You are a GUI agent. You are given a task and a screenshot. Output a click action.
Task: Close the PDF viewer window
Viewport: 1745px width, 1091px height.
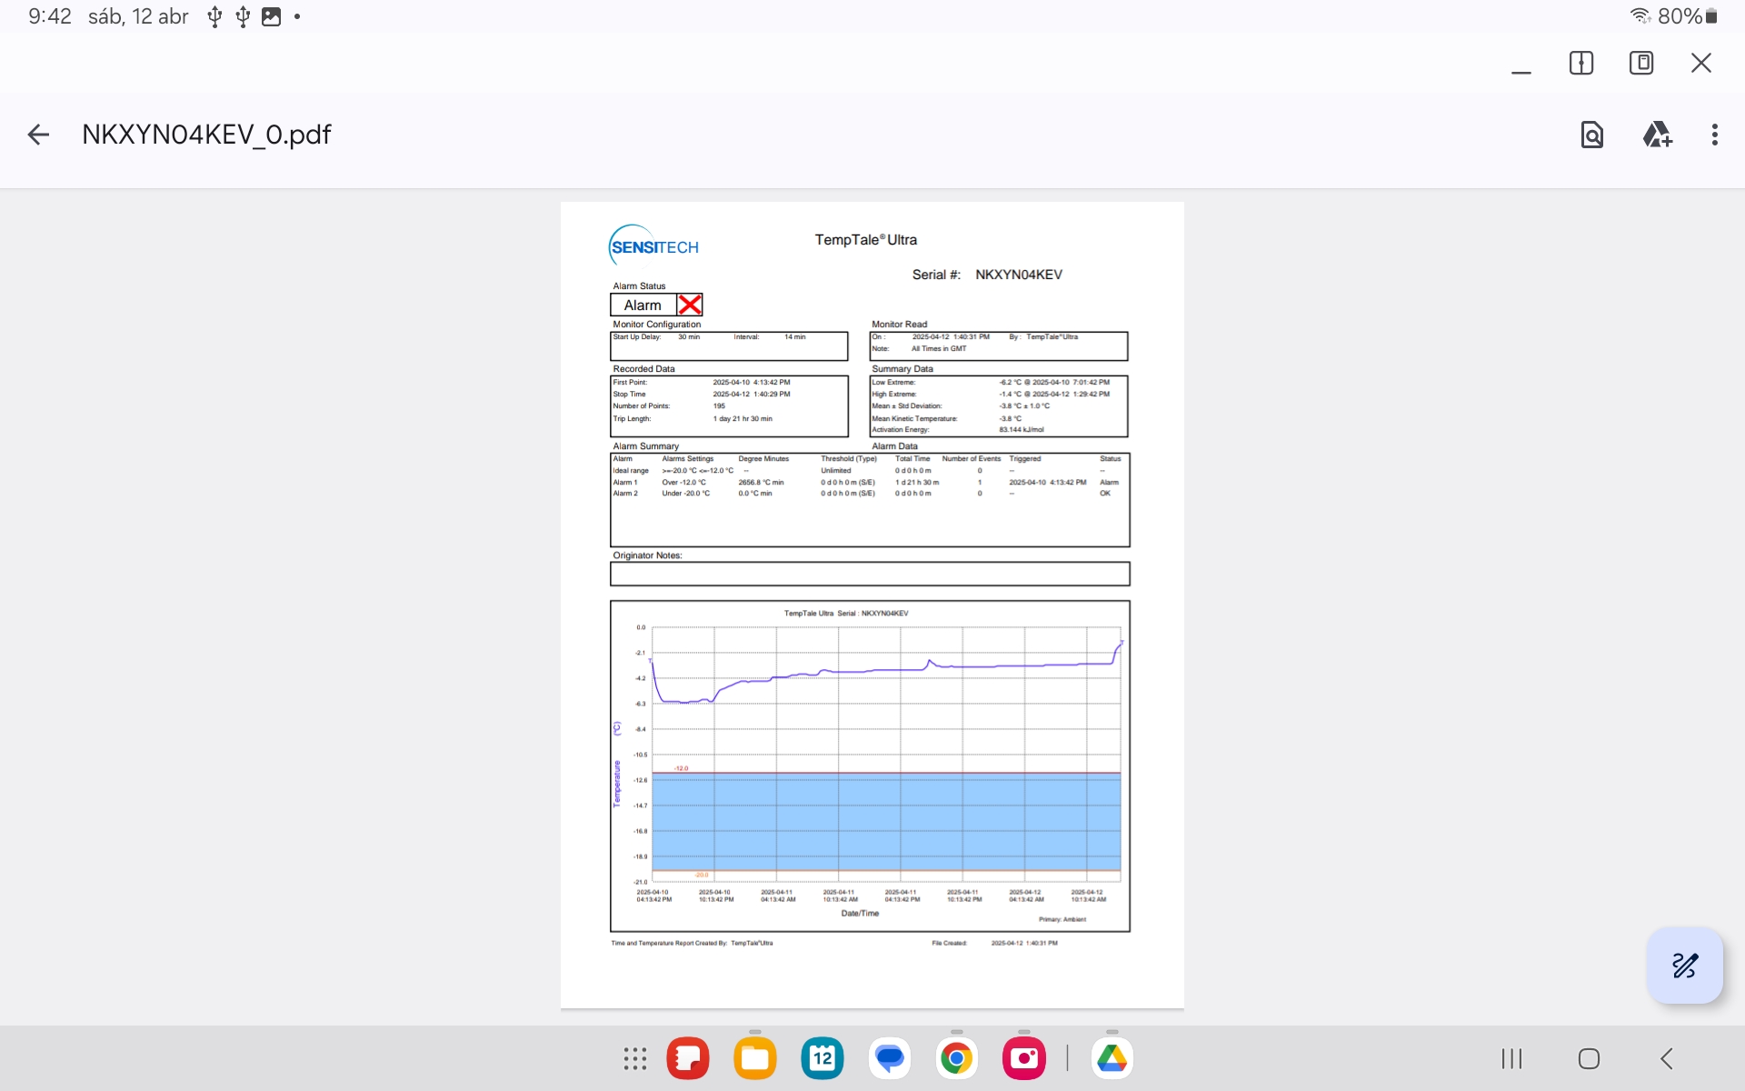[x=1701, y=63]
